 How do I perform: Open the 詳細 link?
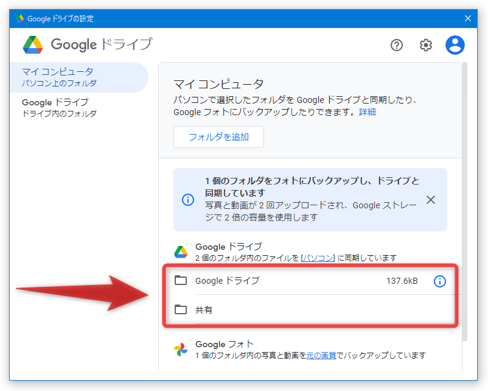(368, 112)
